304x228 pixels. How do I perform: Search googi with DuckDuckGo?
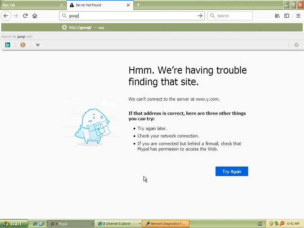coord(23,45)
